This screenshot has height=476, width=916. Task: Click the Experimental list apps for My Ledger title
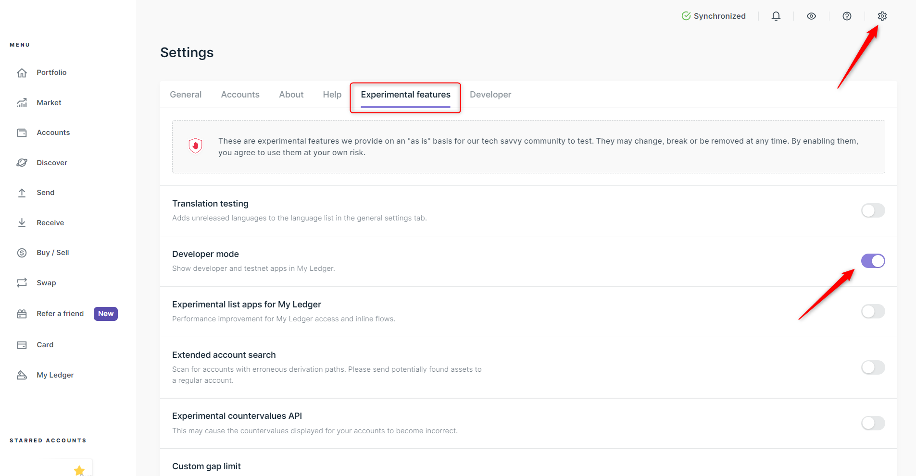click(247, 305)
